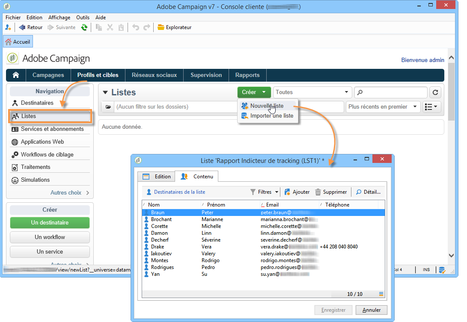Screen dimensions: 467x322
Task: Go to Listes in Navigation
Action: [50, 116]
